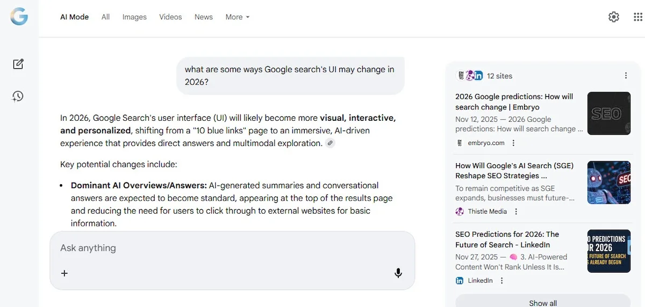Switch to the All results tab
Image resolution: width=645 pixels, height=307 pixels.
105,17
